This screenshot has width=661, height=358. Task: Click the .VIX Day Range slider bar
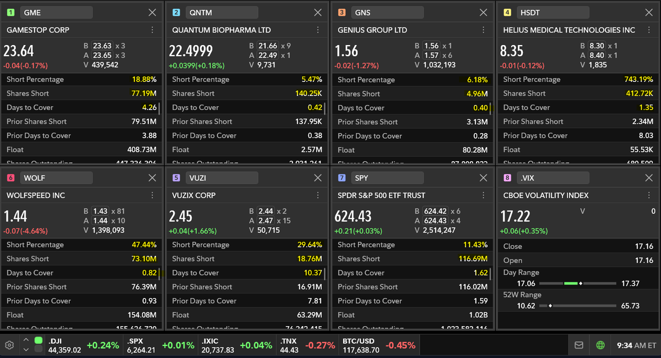click(x=577, y=283)
